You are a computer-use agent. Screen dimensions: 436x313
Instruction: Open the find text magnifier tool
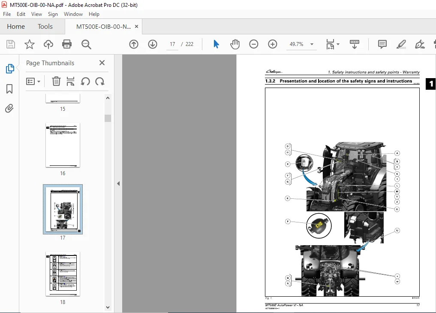pos(86,44)
